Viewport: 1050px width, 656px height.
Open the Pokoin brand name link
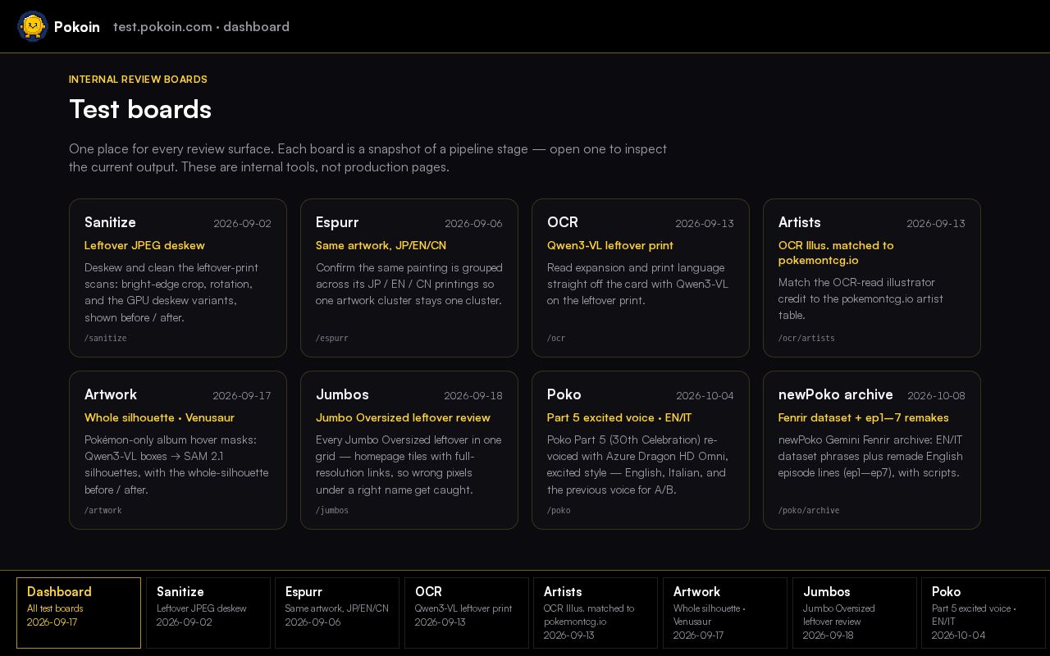point(77,27)
